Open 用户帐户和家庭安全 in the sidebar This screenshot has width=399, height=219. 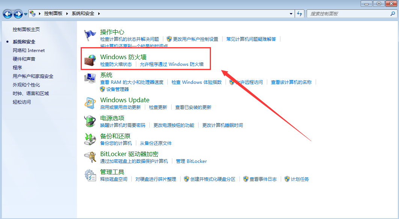(33, 76)
